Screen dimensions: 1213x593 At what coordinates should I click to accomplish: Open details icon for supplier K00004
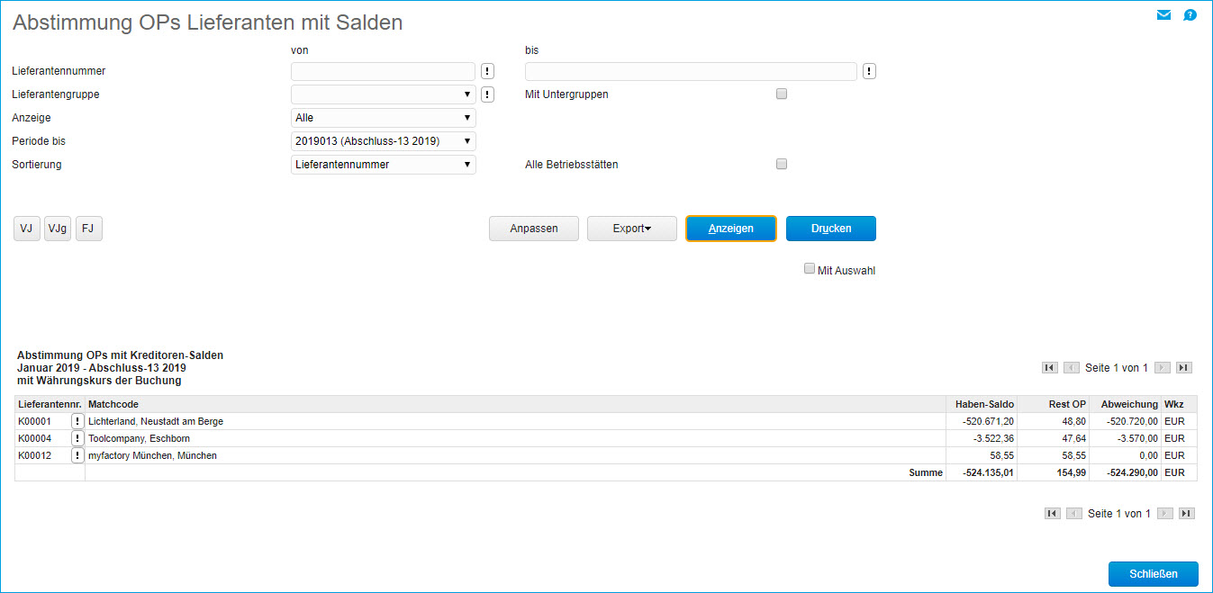(77, 438)
